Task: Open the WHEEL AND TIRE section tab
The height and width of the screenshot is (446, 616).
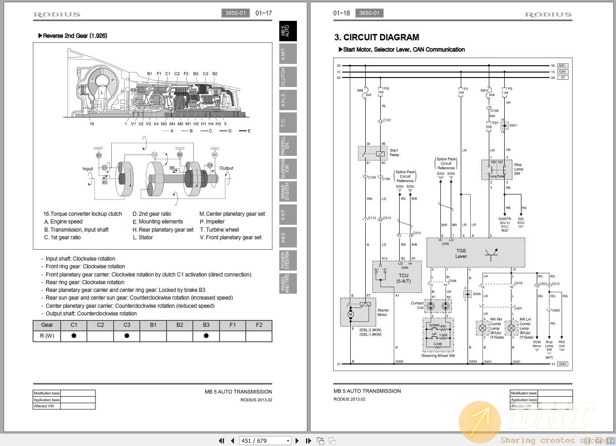Action: click(288, 283)
